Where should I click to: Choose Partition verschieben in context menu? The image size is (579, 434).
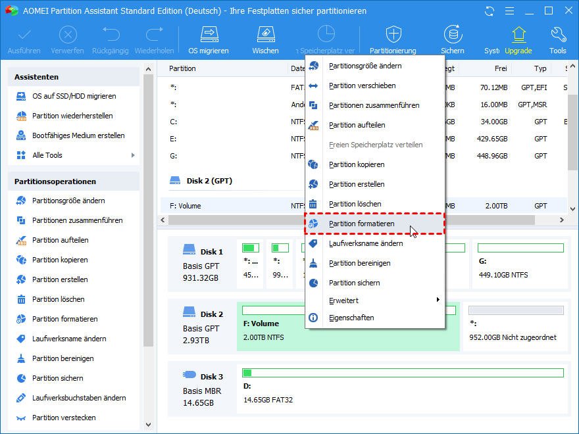pos(375,85)
